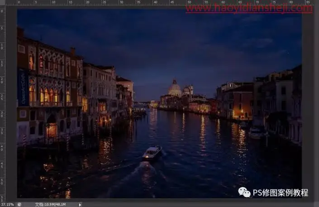Open the status bar options arrow menu
The height and width of the screenshot is (207, 319).
(80, 205)
